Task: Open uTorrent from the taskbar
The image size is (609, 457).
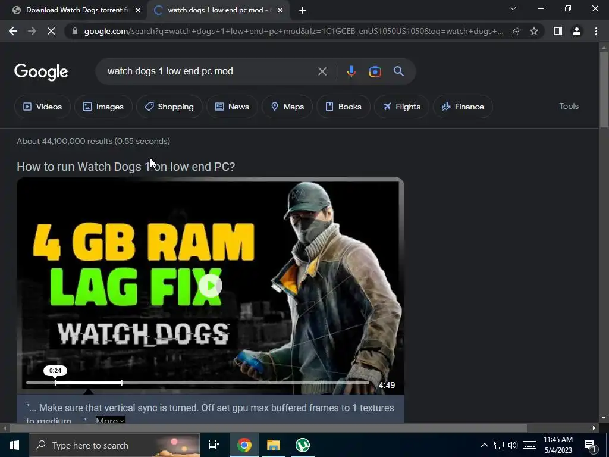Action: tap(303, 445)
